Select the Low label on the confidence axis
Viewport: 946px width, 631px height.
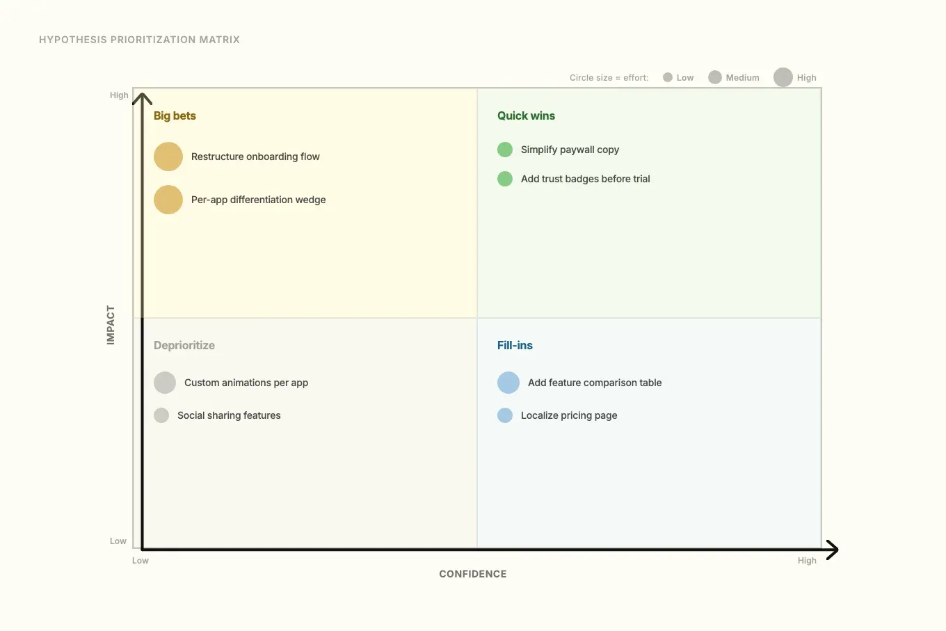tap(141, 560)
